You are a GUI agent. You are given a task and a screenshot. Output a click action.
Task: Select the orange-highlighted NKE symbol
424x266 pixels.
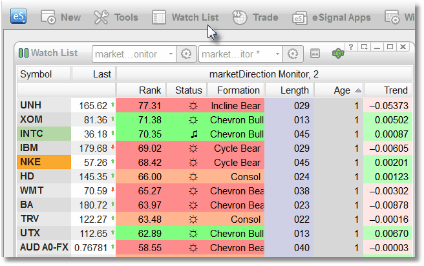coord(44,162)
